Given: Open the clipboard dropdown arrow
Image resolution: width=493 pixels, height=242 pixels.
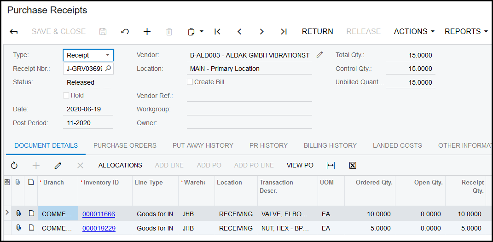Looking at the screenshot, I should click(202, 32).
